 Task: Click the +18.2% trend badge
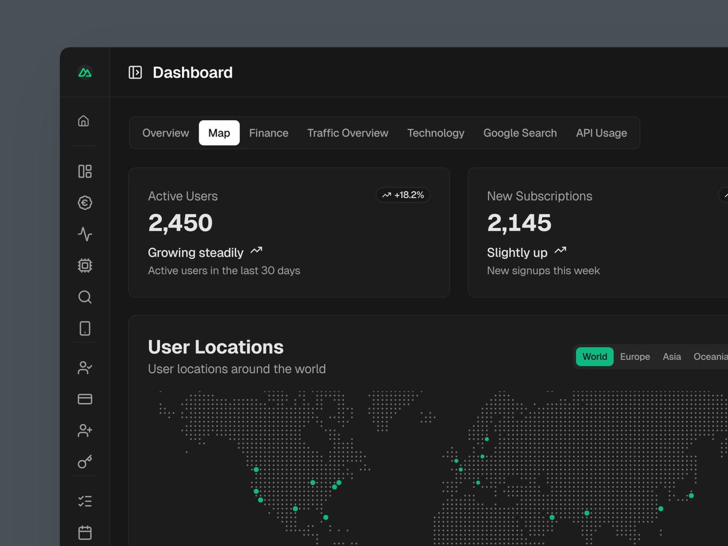(x=403, y=195)
